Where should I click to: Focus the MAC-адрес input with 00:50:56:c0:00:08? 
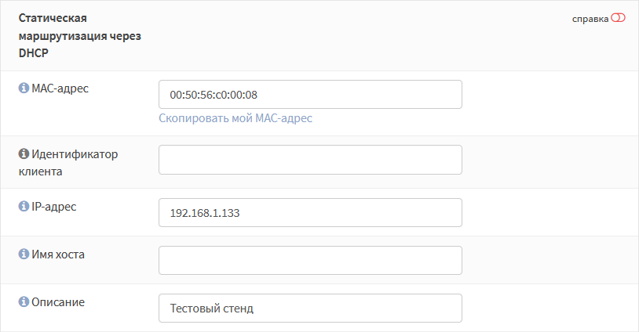310,94
